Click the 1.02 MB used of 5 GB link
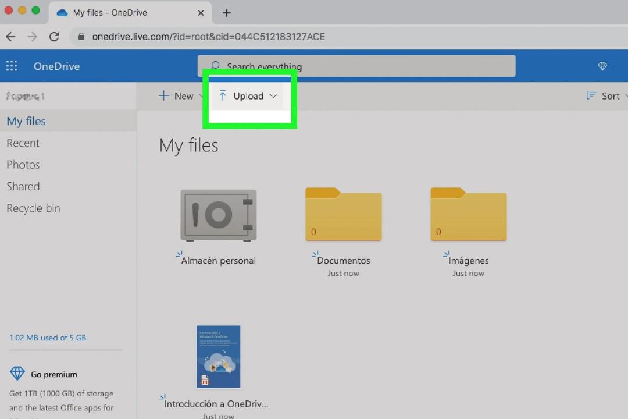Screen dimensions: 628x419 point(48,338)
